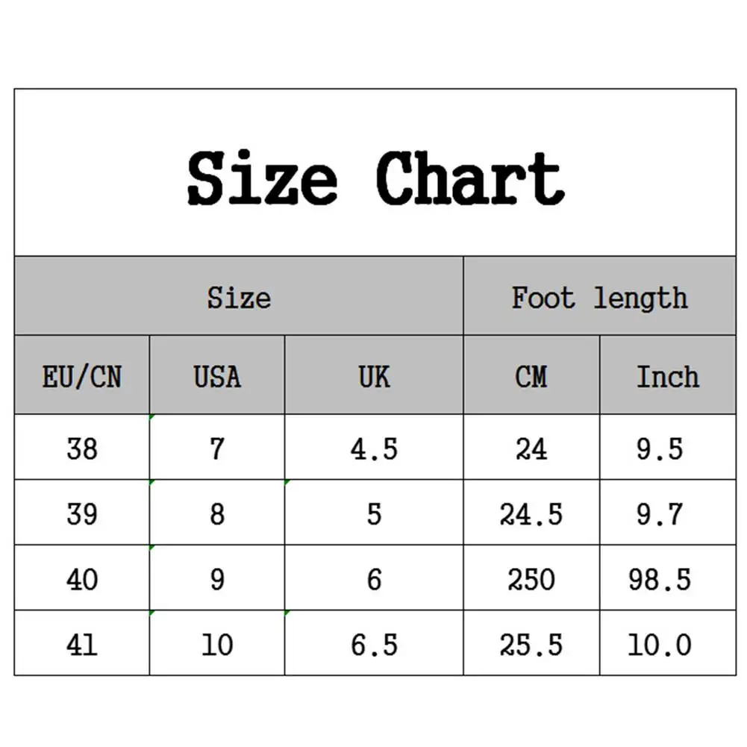Click the USA column header

click(217, 376)
